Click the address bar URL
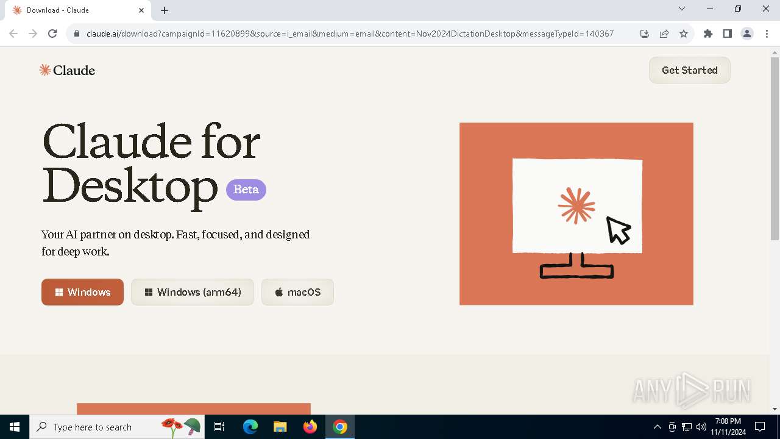The height and width of the screenshot is (439, 780). [350, 34]
